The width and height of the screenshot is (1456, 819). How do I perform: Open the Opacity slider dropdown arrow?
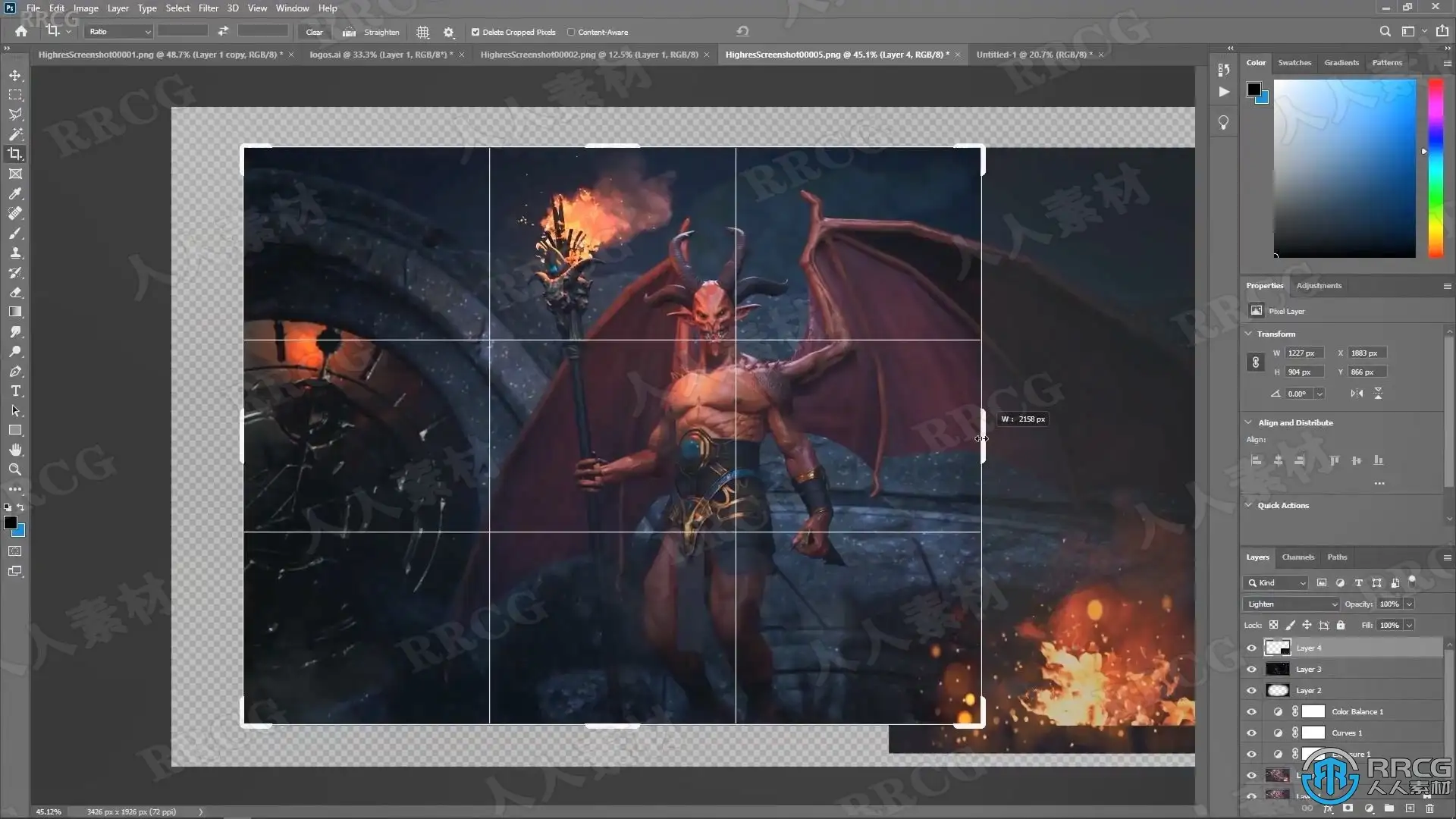click(1409, 604)
